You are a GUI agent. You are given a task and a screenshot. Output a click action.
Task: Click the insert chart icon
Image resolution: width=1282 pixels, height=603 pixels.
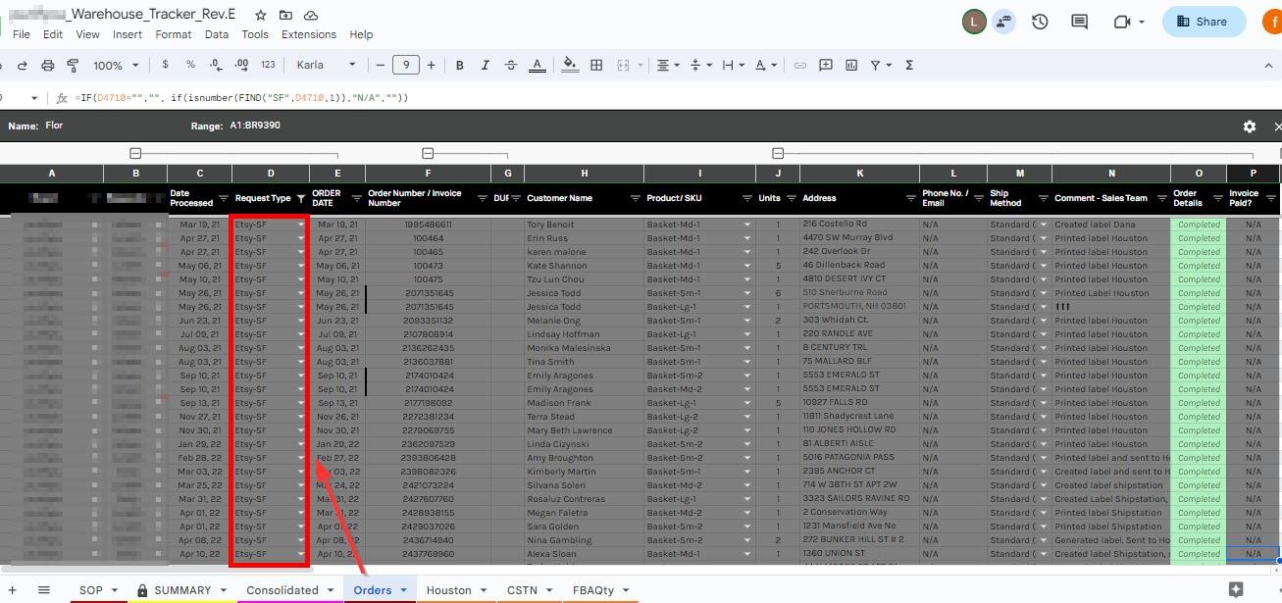[x=851, y=66]
